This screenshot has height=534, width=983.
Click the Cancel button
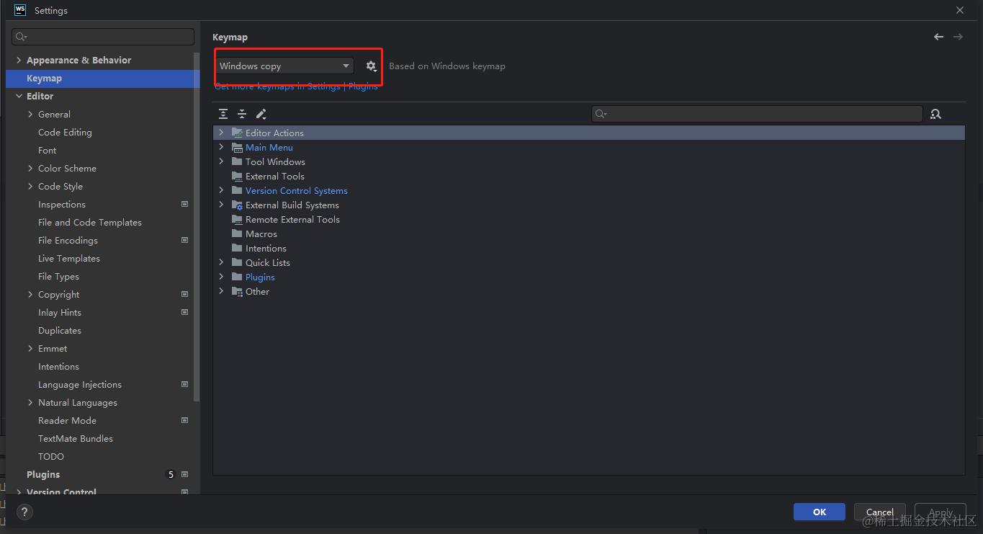880,512
